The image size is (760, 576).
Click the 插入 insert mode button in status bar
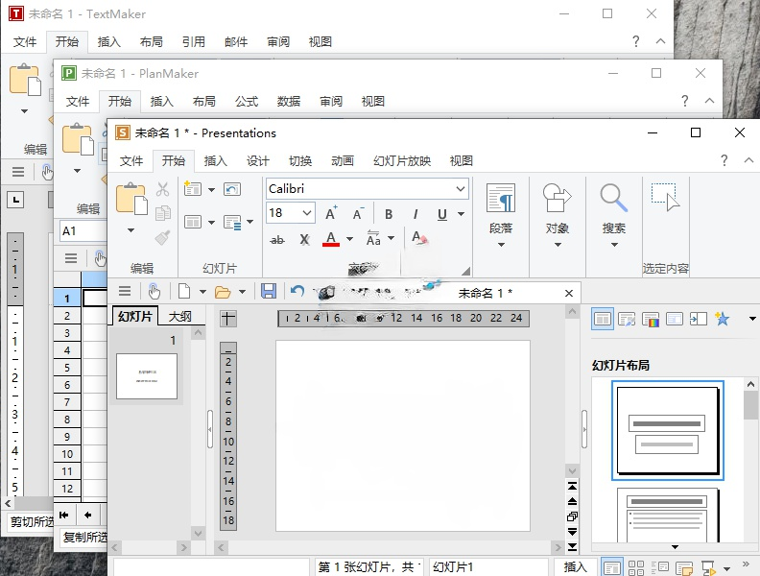point(576,567)
